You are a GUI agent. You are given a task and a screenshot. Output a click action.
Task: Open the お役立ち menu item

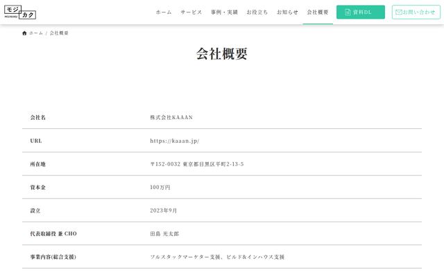(x=257, y=12)
